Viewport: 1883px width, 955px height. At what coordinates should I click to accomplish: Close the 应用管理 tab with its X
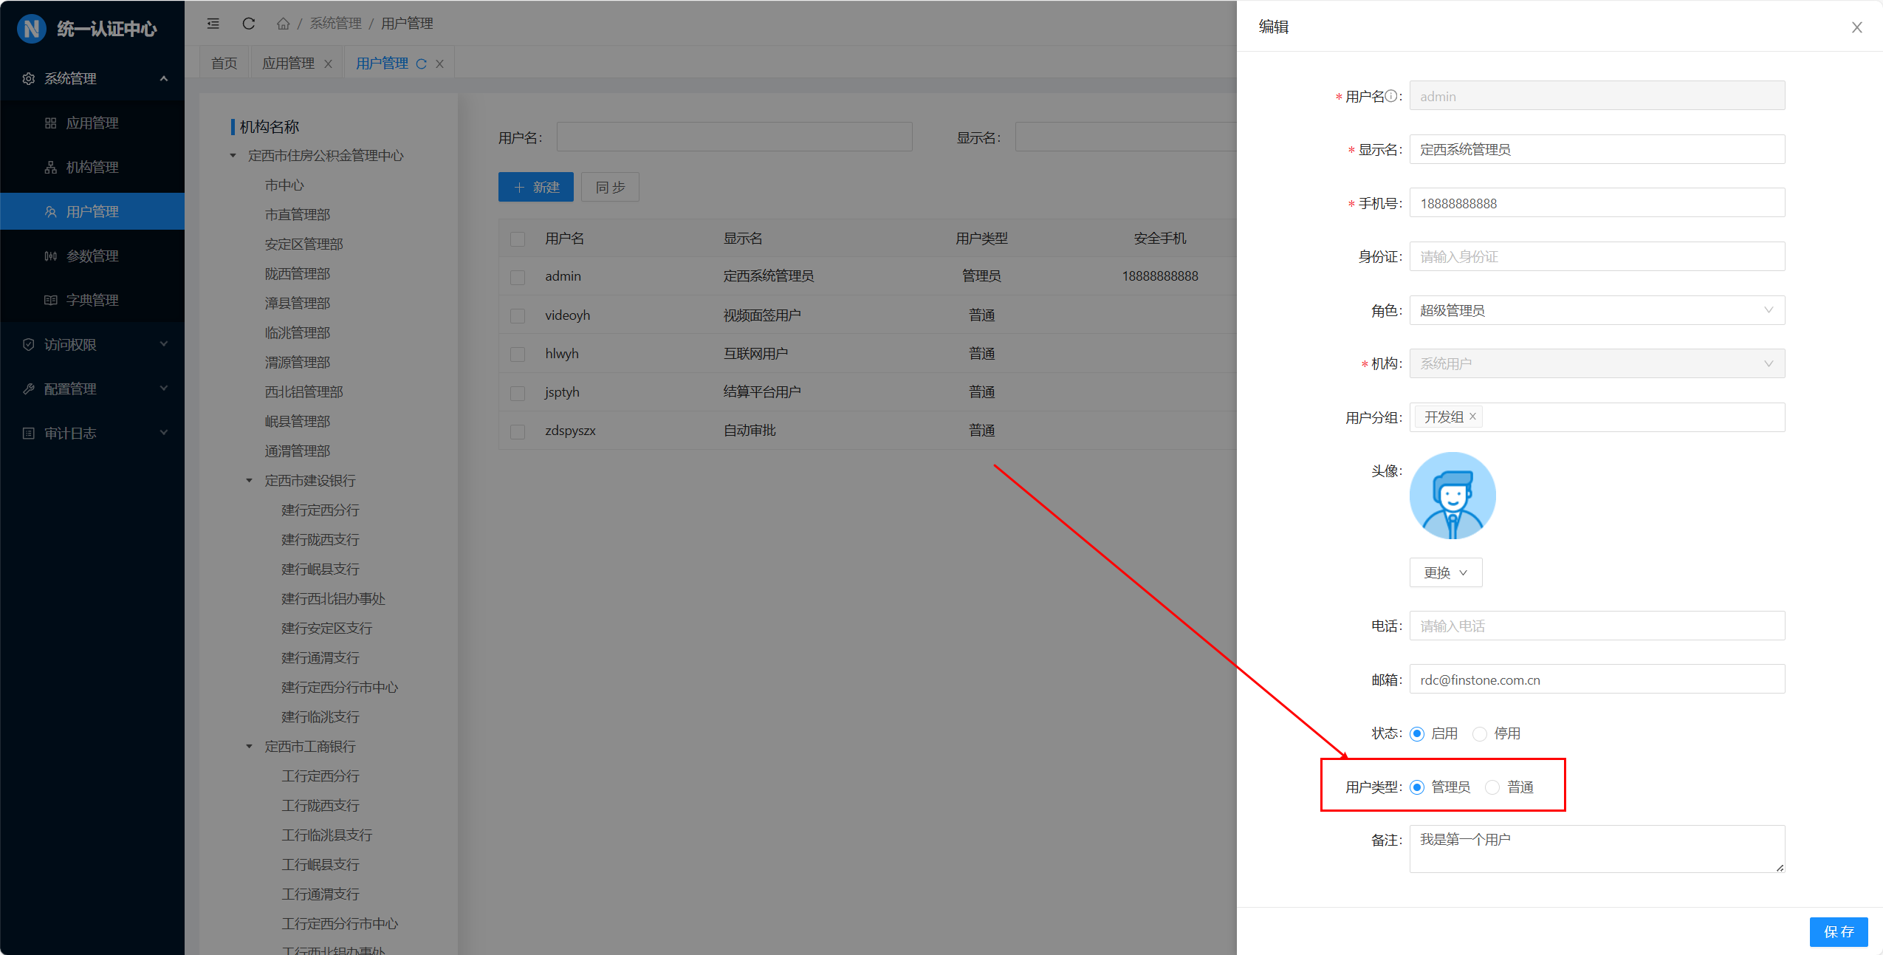coord(329,64)
